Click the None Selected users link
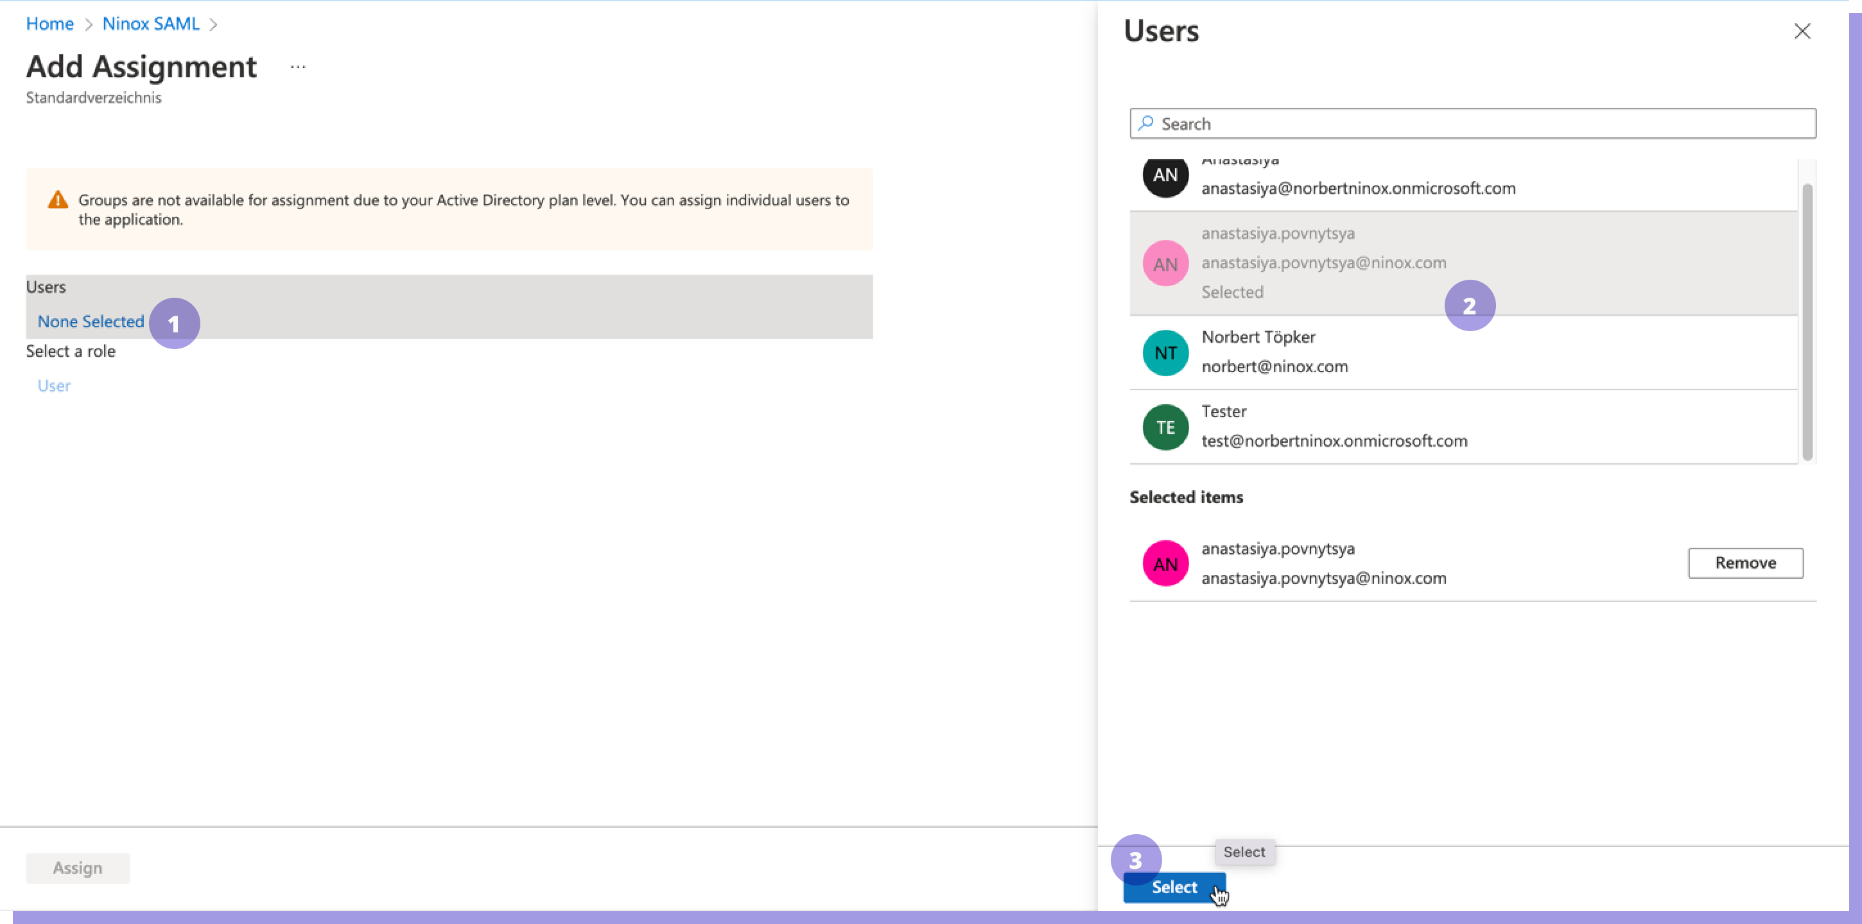 point(91,321)
